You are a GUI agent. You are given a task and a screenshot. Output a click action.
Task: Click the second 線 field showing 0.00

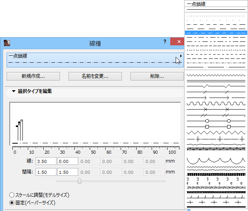click(68, 161)
